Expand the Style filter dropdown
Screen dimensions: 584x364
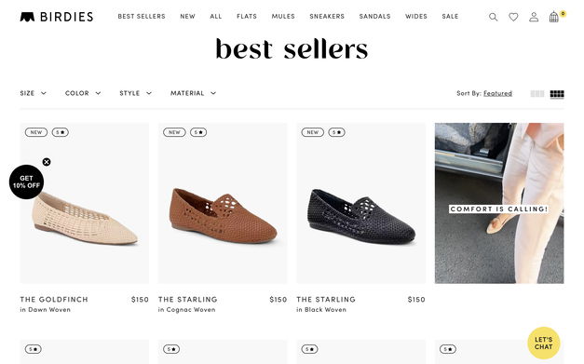pyautogui.click(x=135, y=93)
